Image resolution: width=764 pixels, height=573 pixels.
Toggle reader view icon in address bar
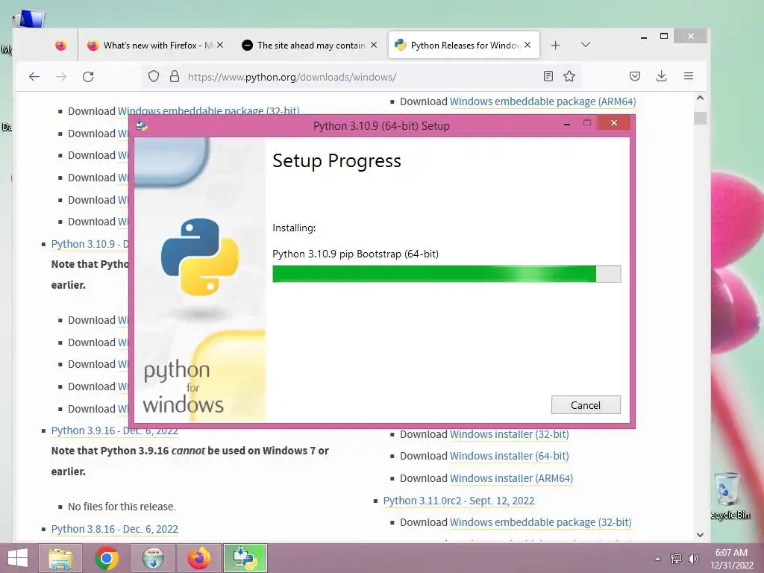[x=548, y=76]
